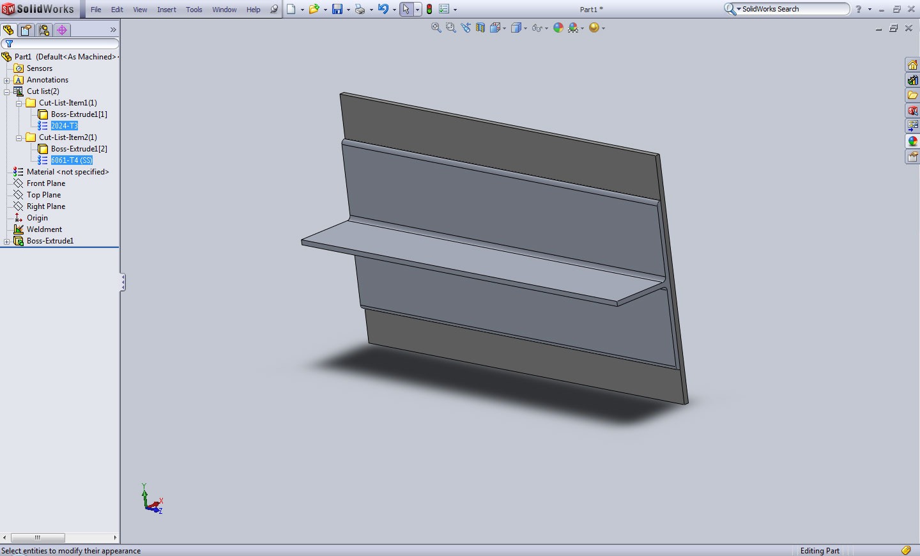Click the Previous View icon

pos(466,27)
